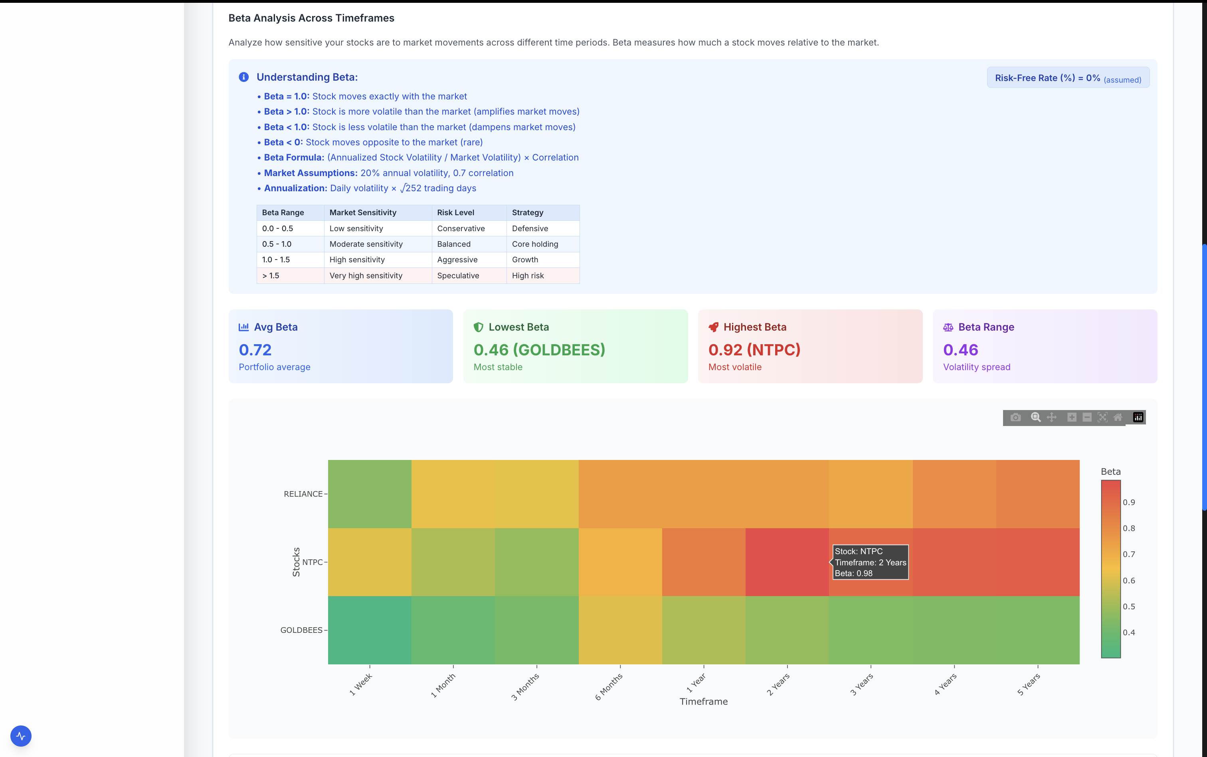The image size is (1207, 757).
Task: Click NTPC 1 Year heatmap cell
Action: (x=704, y=562)
